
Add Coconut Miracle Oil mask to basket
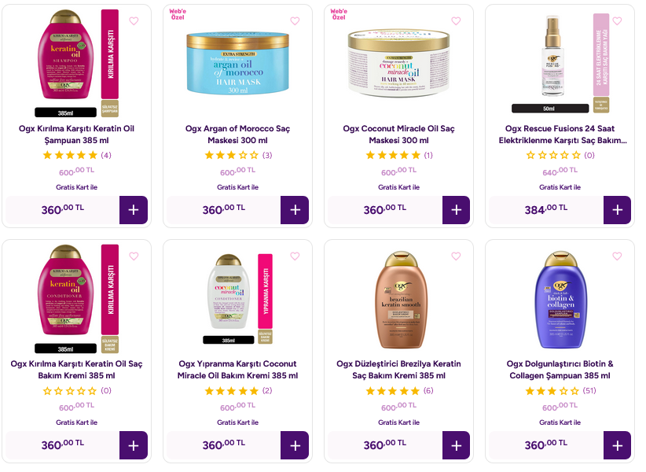coord(456,210)
